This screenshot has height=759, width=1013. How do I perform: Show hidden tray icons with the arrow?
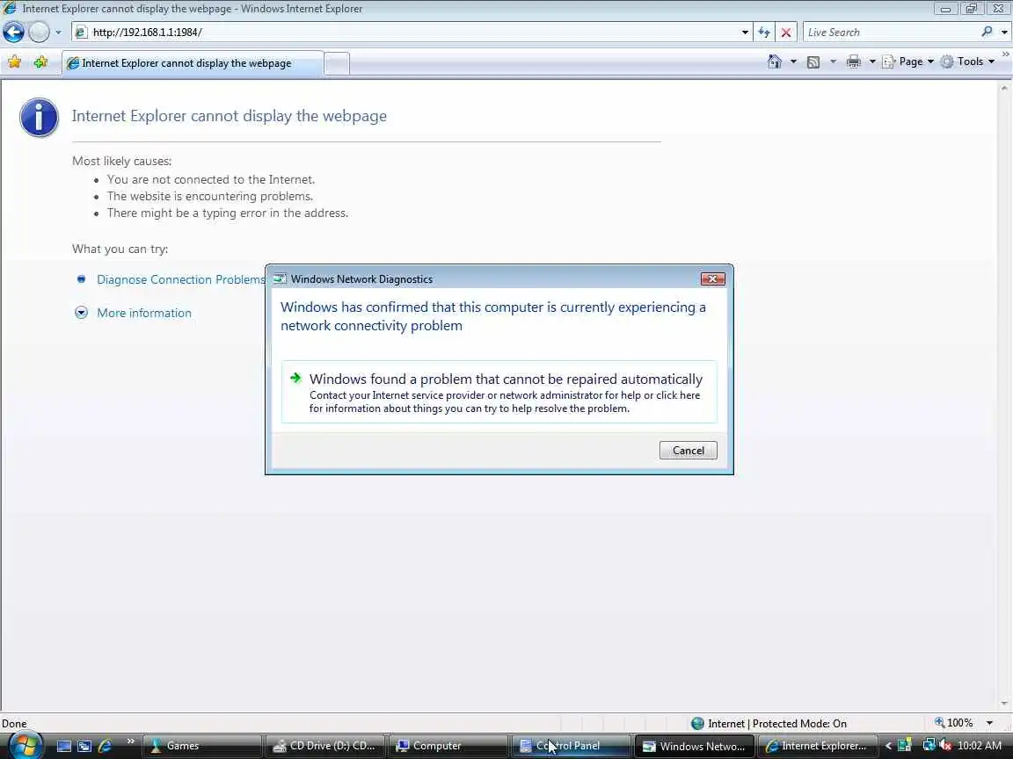(x=888, y=746)
